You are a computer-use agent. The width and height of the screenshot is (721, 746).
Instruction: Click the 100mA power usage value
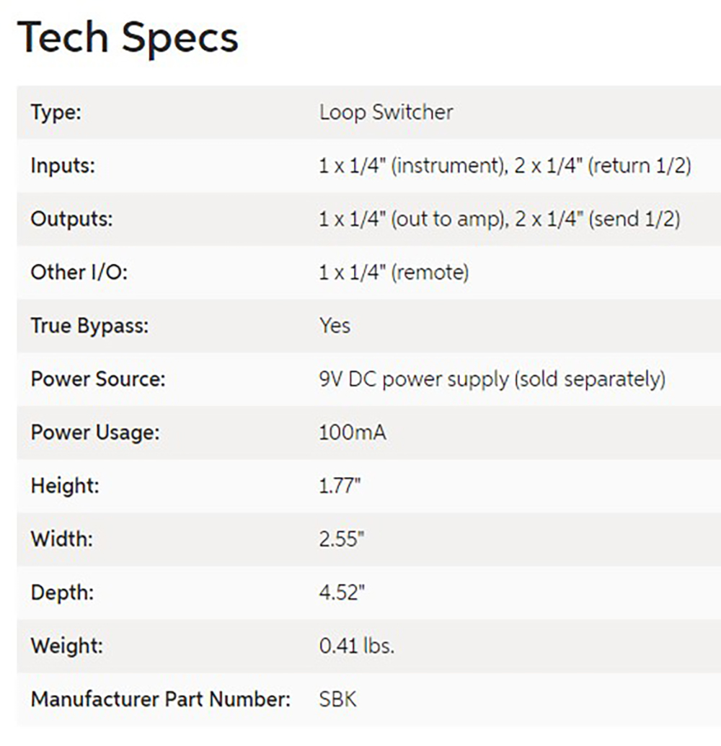(353, 433)
